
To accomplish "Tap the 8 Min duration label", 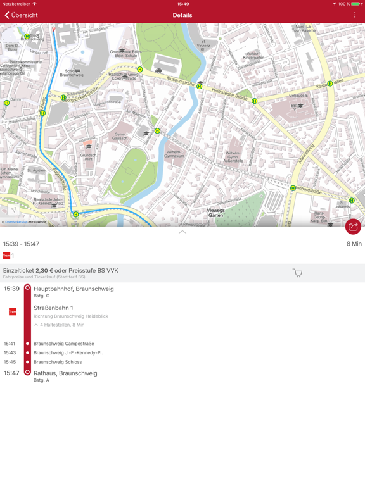I will point(354,244).
